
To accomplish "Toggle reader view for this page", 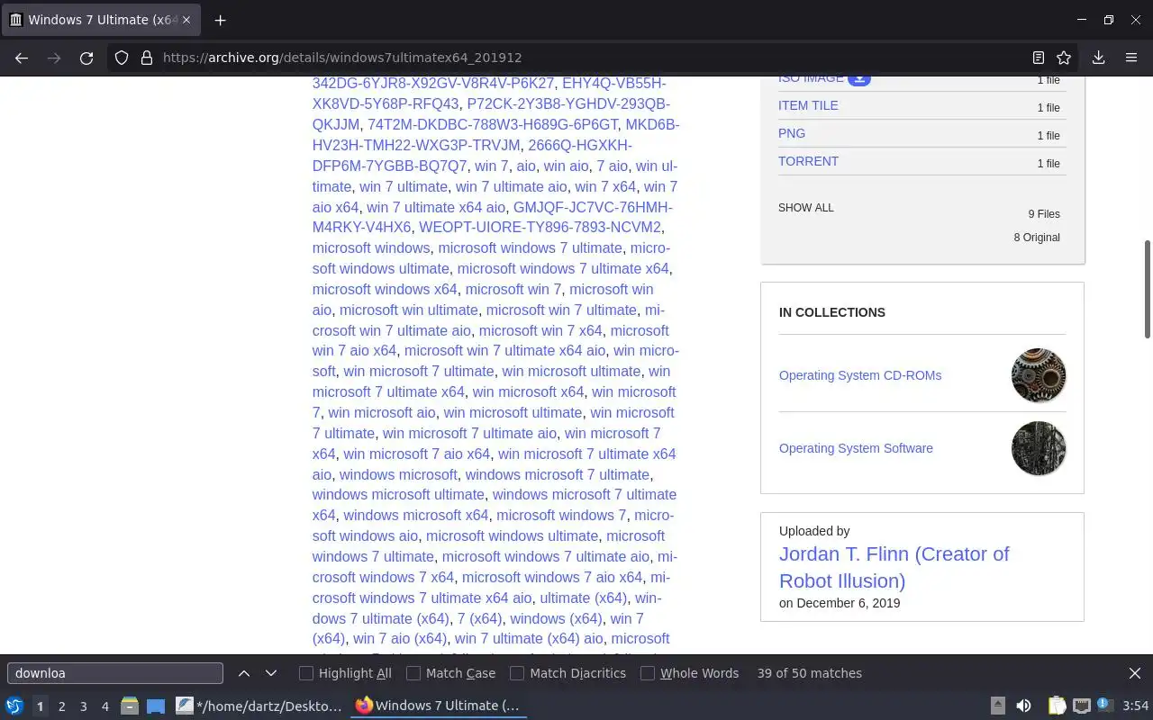I will (x=1039, y=58).
